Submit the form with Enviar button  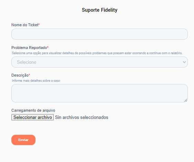click(x=23, y=140)
